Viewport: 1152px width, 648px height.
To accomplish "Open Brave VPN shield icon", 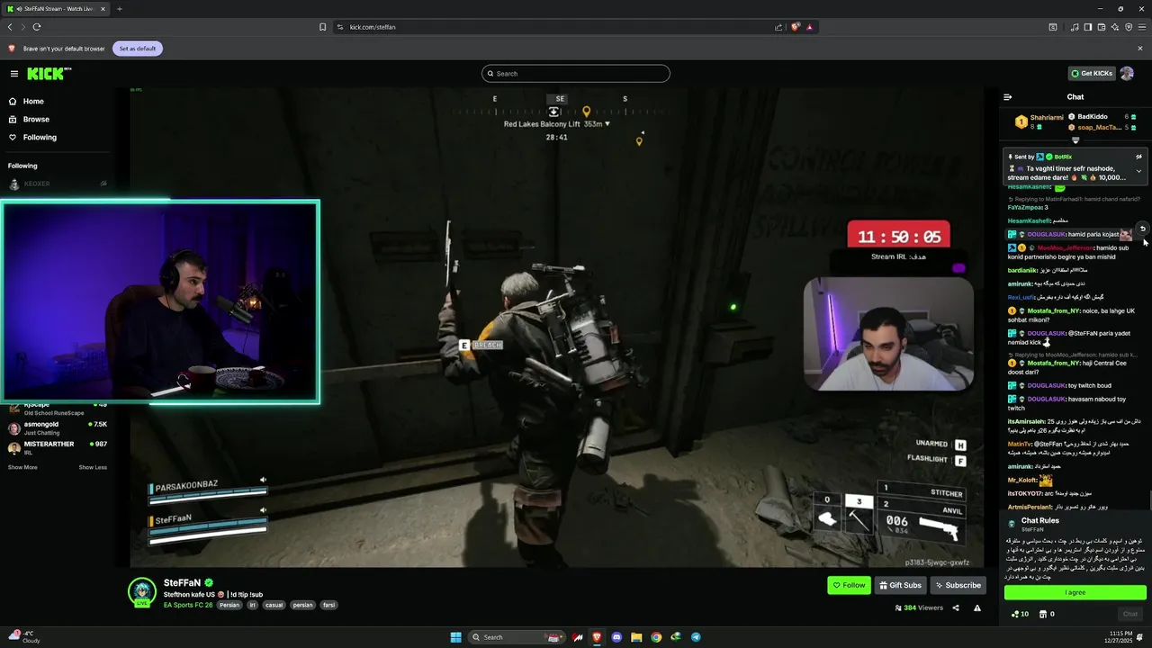I will 1129,27.
